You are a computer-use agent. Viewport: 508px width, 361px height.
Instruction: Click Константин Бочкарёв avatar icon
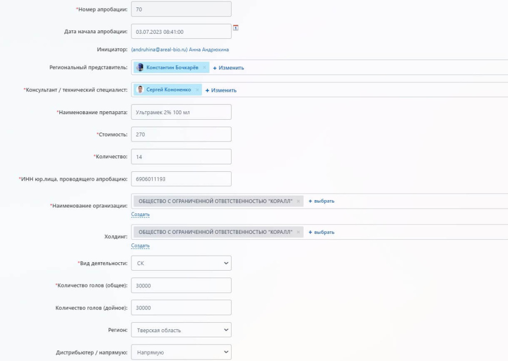click(x=140, y=68)
